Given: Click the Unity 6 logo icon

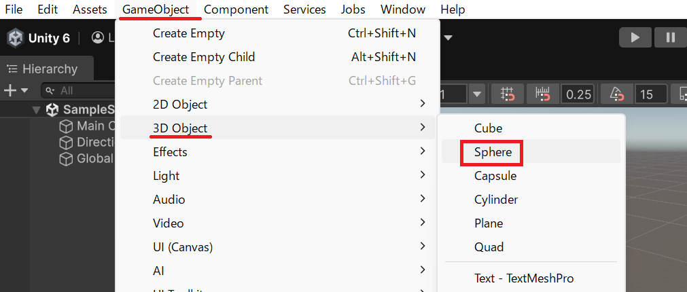Looking at the screenshot, I should point(15,38).
